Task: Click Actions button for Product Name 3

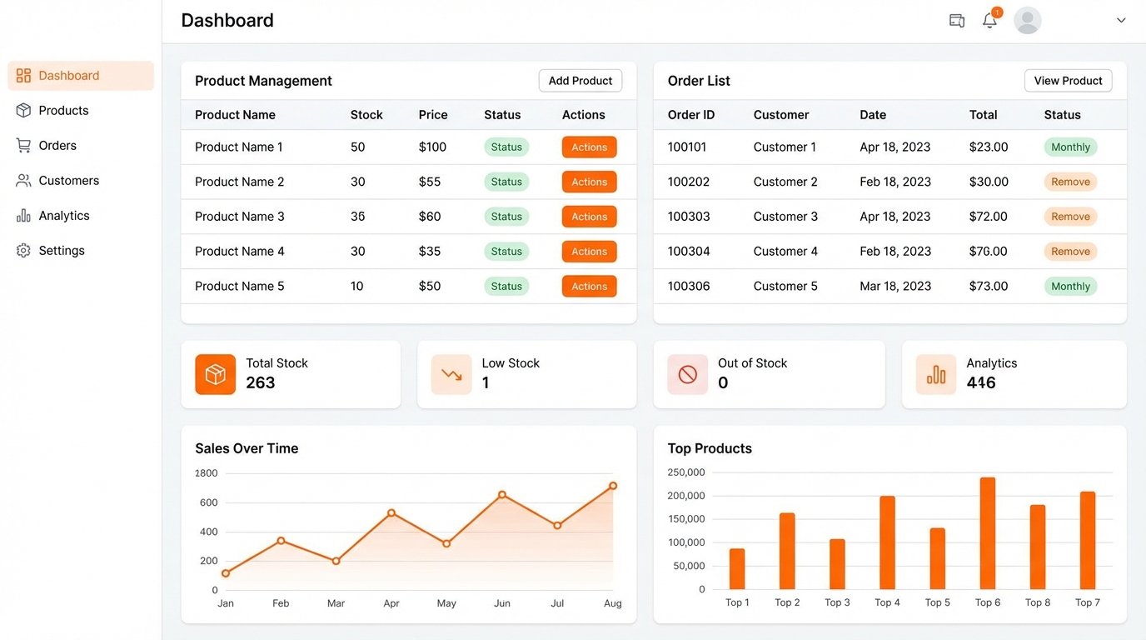Action: [x=589, y=217]
